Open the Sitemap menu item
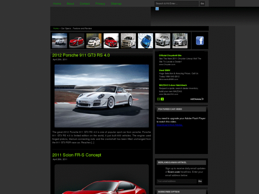 click(x=116, y=4)
